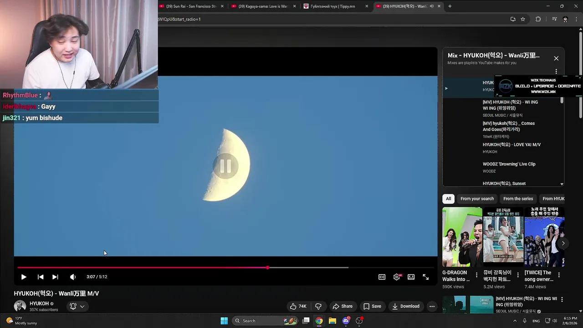Click the play button in the video controls
Viewport: 583px width, 328px height.
(24, 277)
